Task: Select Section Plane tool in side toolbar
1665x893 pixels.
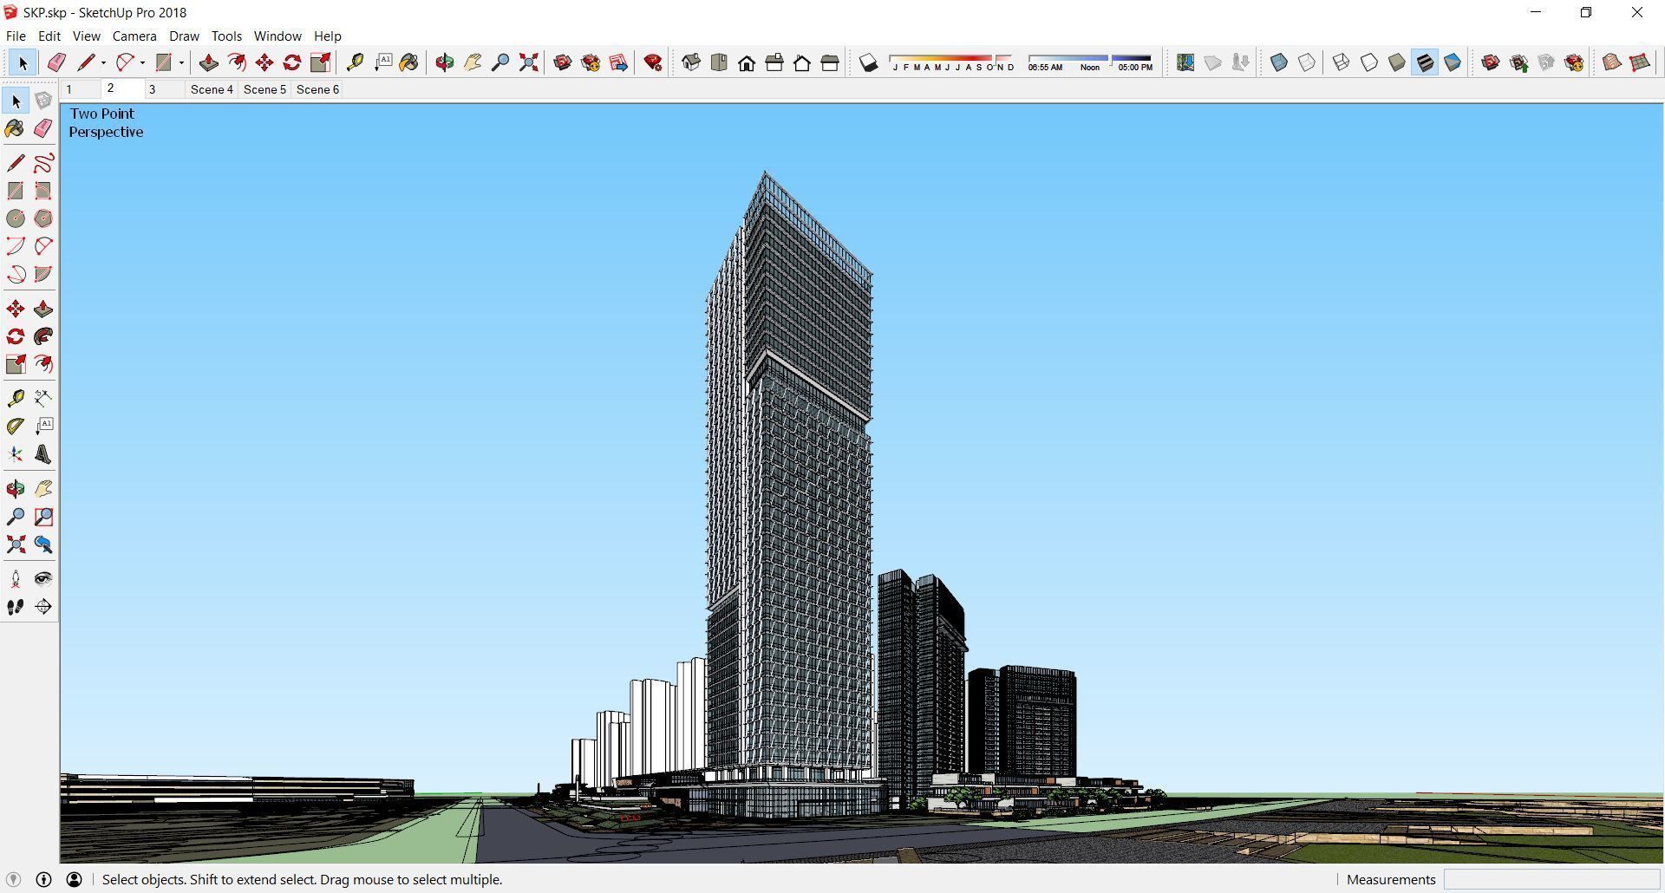Action: click(x=43, y=607)
